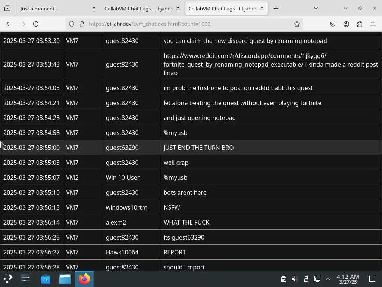
Task: Open clock showing 4:13 AM
Action: point(348,279)
